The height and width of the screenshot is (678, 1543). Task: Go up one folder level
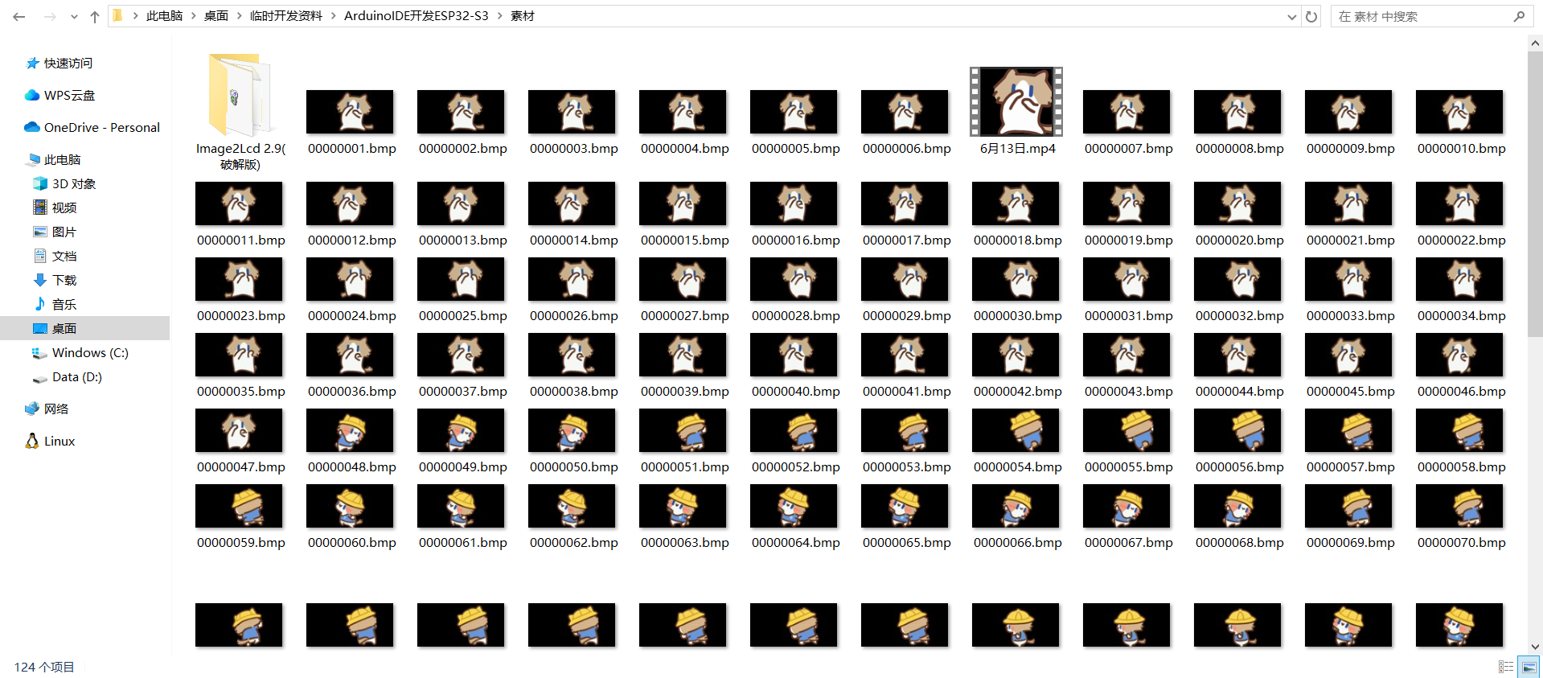(x=95, y=16)
